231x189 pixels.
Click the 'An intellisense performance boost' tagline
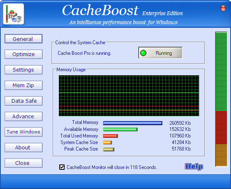coord(123,22)
